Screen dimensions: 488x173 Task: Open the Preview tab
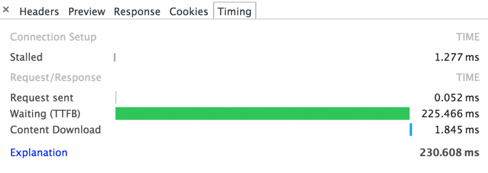[x=87, y=11]
